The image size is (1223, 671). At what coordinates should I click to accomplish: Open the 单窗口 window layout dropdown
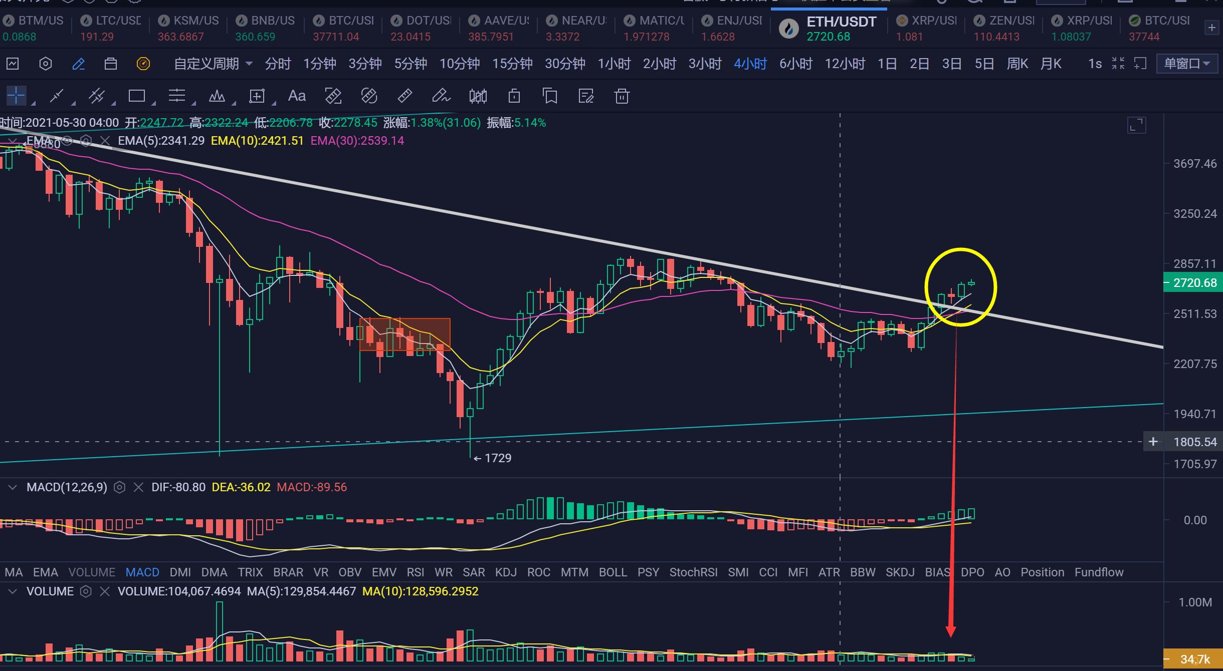(1186, 64)
